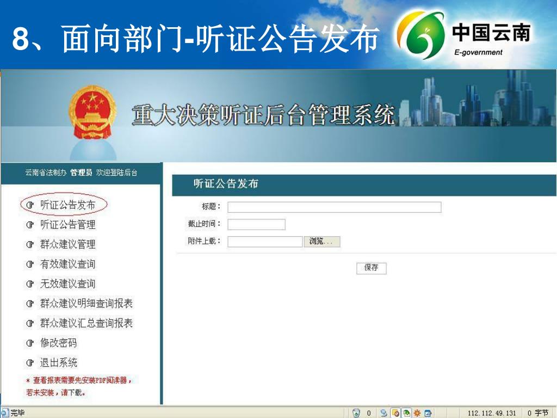
Task: Click the 管理员 text in welcome bar
Action: (x=81, y=173)
